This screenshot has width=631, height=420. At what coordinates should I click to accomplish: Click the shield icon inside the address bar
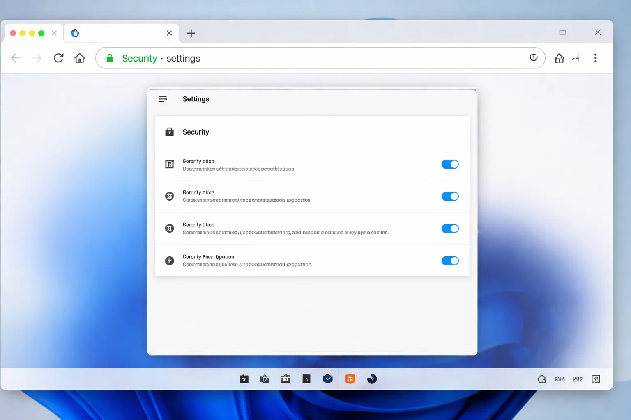(534, 57)
